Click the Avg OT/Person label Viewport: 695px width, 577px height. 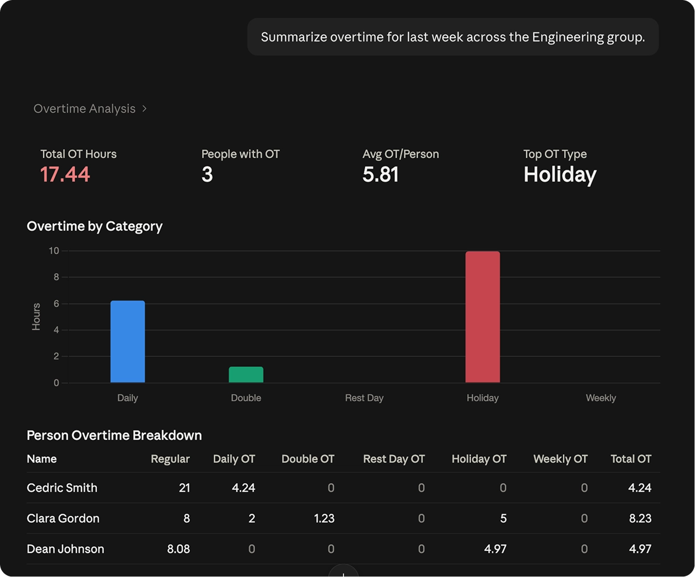[401, 154]
